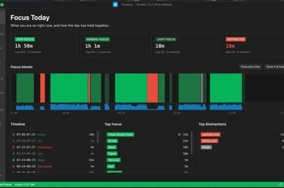Click the Top Focus list scrollbar

click(192, 143)
